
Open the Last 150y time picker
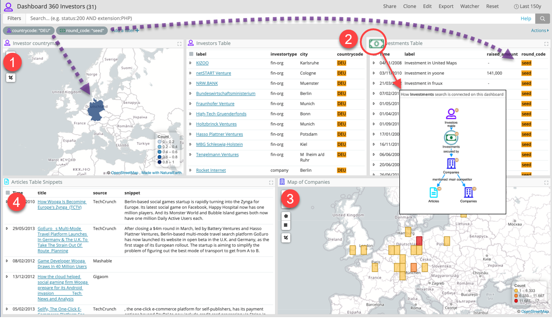(527, 6)
